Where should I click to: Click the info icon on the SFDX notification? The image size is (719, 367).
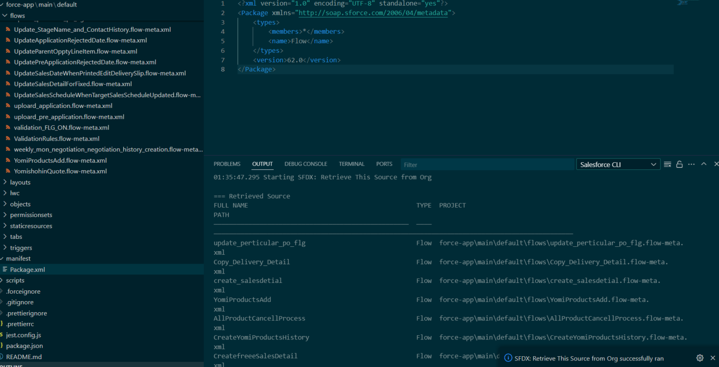(508, 358)
